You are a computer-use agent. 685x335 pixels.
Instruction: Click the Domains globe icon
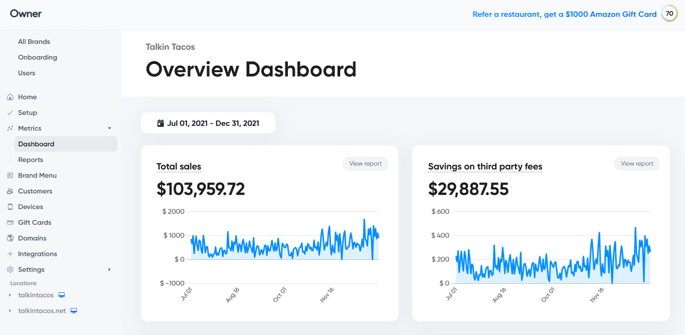pos(10,238)
